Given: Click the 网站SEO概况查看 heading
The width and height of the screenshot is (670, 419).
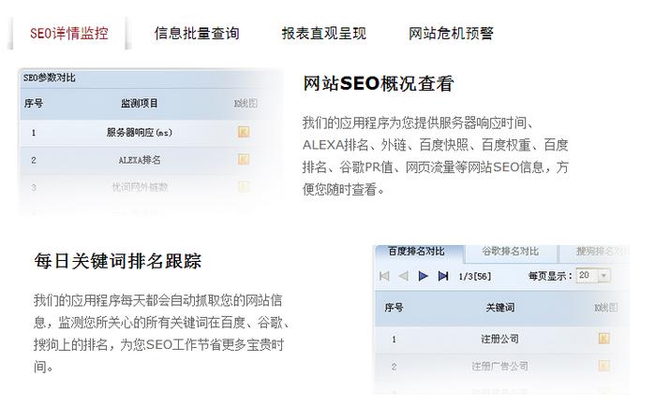Looking at the screenshot, I should tap(379, 83).
